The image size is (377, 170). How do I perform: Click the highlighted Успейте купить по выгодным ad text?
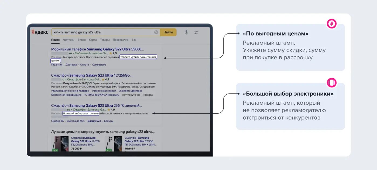pyautogui.click(x=138, y=57)
